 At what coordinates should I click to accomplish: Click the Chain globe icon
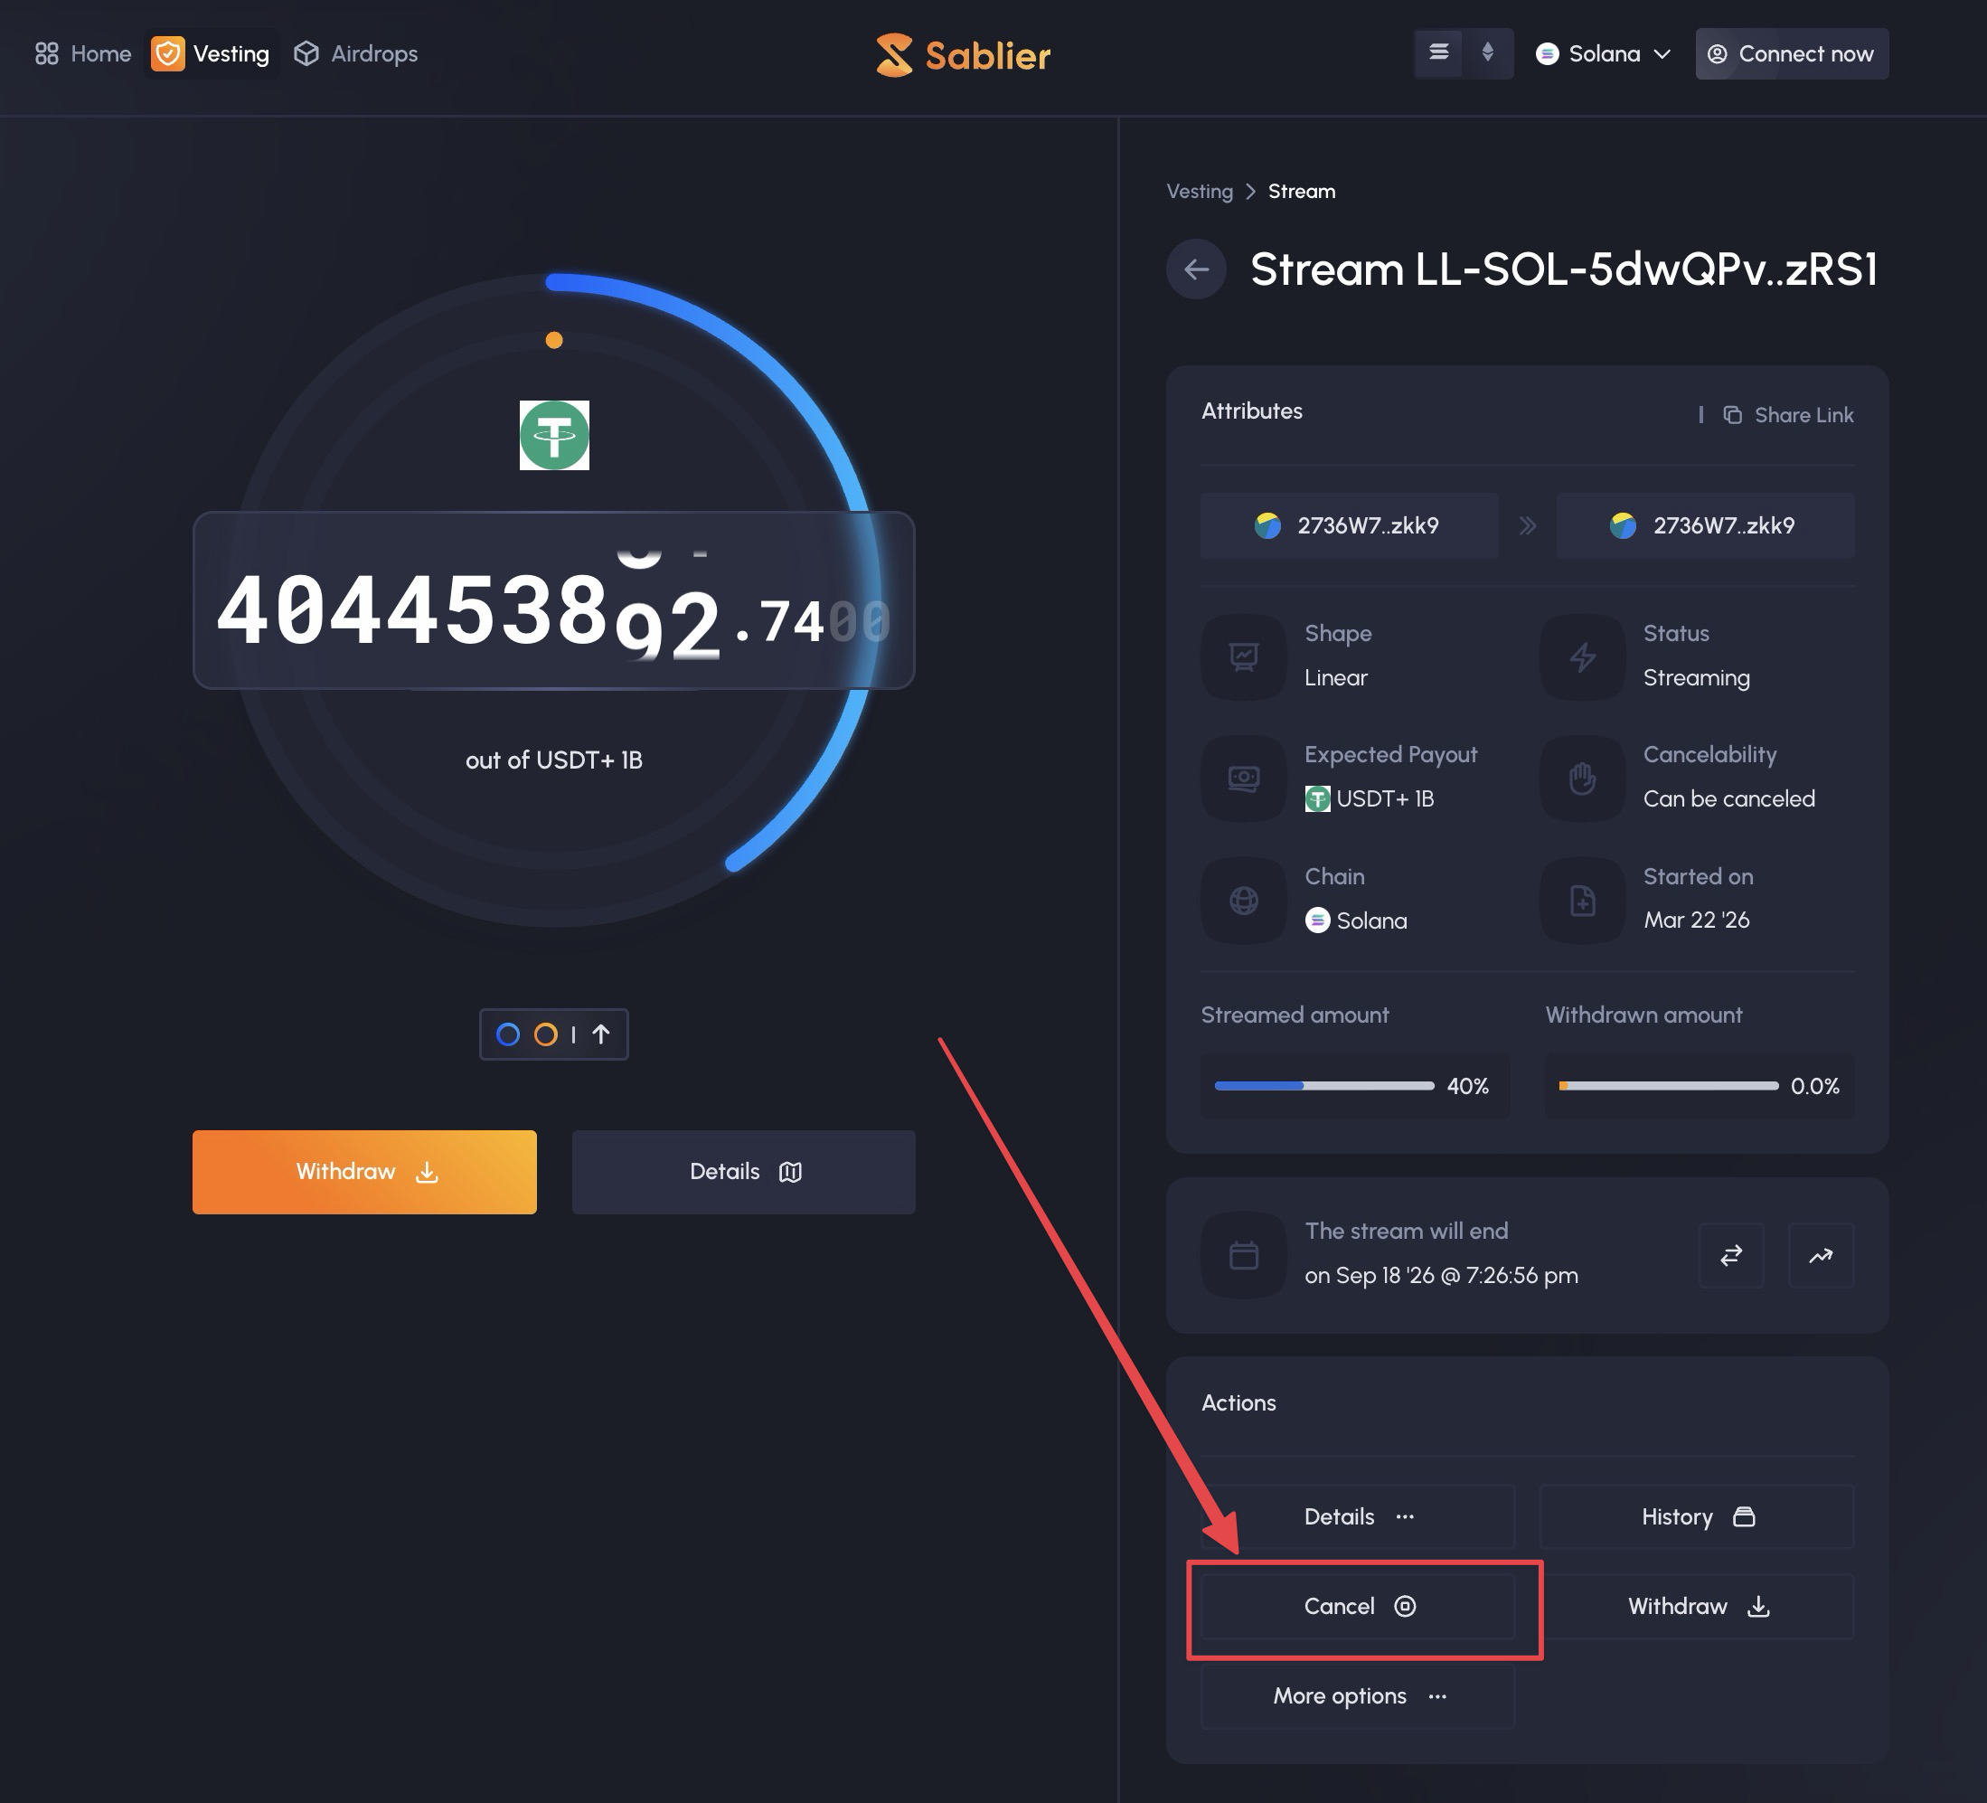click(x=1244, y=900)
